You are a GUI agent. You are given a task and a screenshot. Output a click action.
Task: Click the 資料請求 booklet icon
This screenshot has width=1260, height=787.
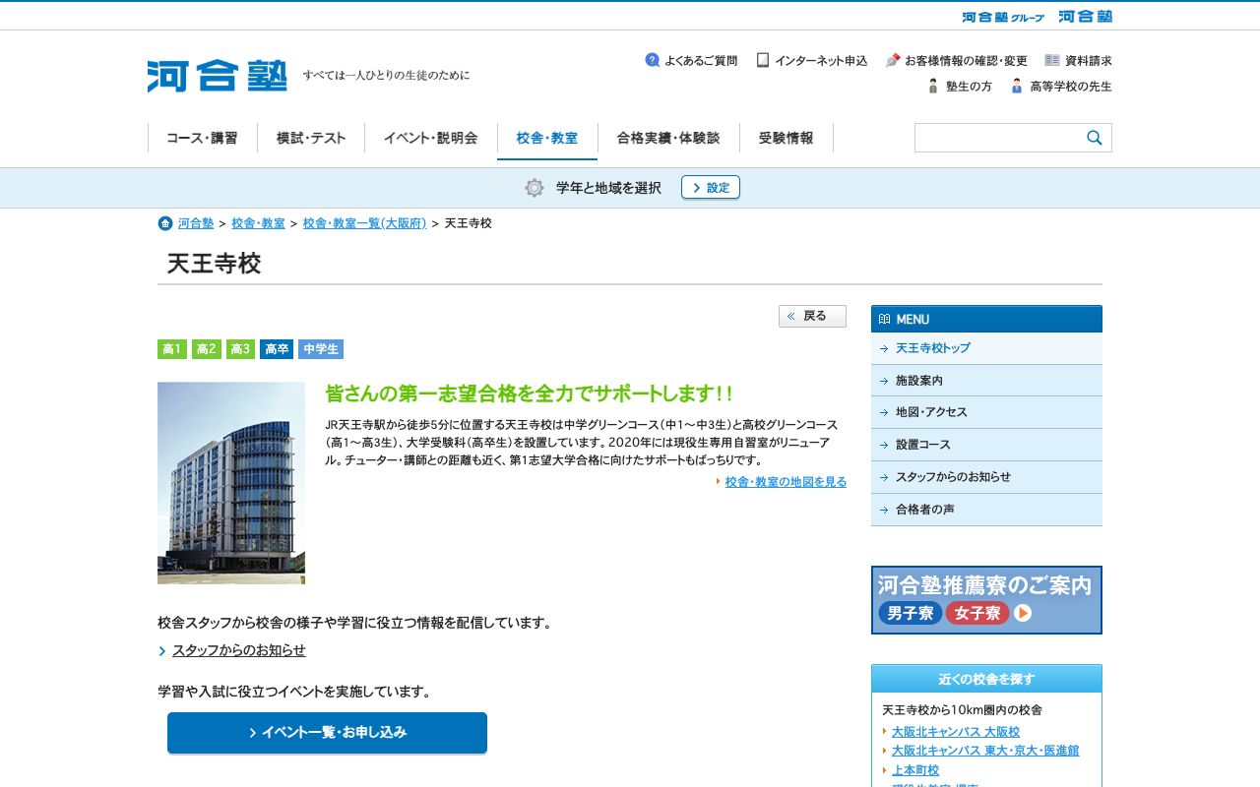click(x=1052, y=60)
